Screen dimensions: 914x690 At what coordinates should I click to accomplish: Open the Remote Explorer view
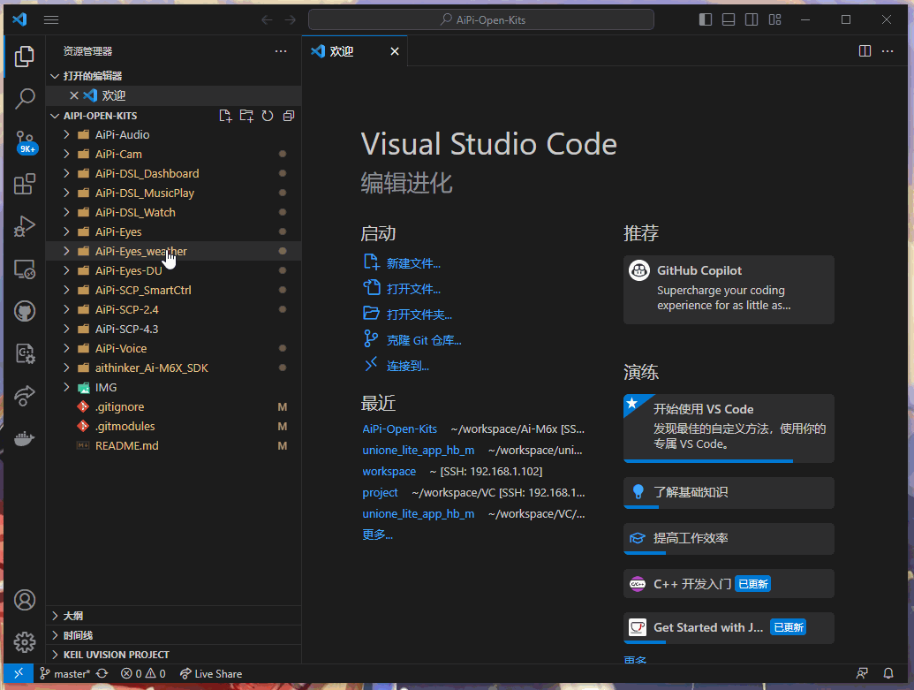(x=25, y=269)
